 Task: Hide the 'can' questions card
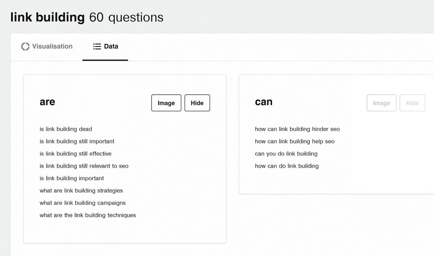(x=412, y=103)
